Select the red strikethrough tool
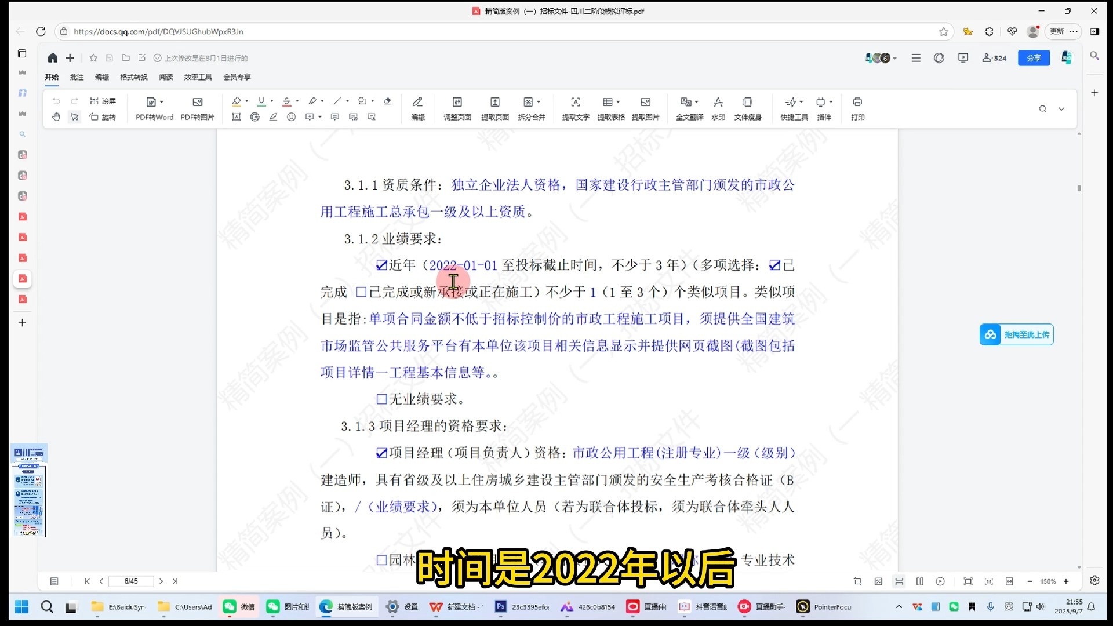Screen dimensions: 1113x626 click(287, 101)
